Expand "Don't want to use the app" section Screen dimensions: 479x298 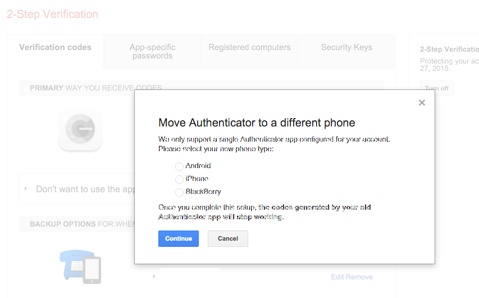coord(26,189)
